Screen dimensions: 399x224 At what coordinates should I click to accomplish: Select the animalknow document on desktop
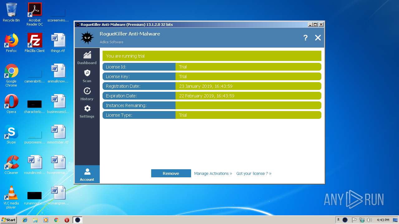click(x=58, y=73)
